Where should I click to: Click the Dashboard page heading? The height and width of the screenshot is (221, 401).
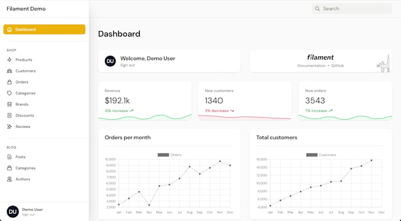pos(119,34)
